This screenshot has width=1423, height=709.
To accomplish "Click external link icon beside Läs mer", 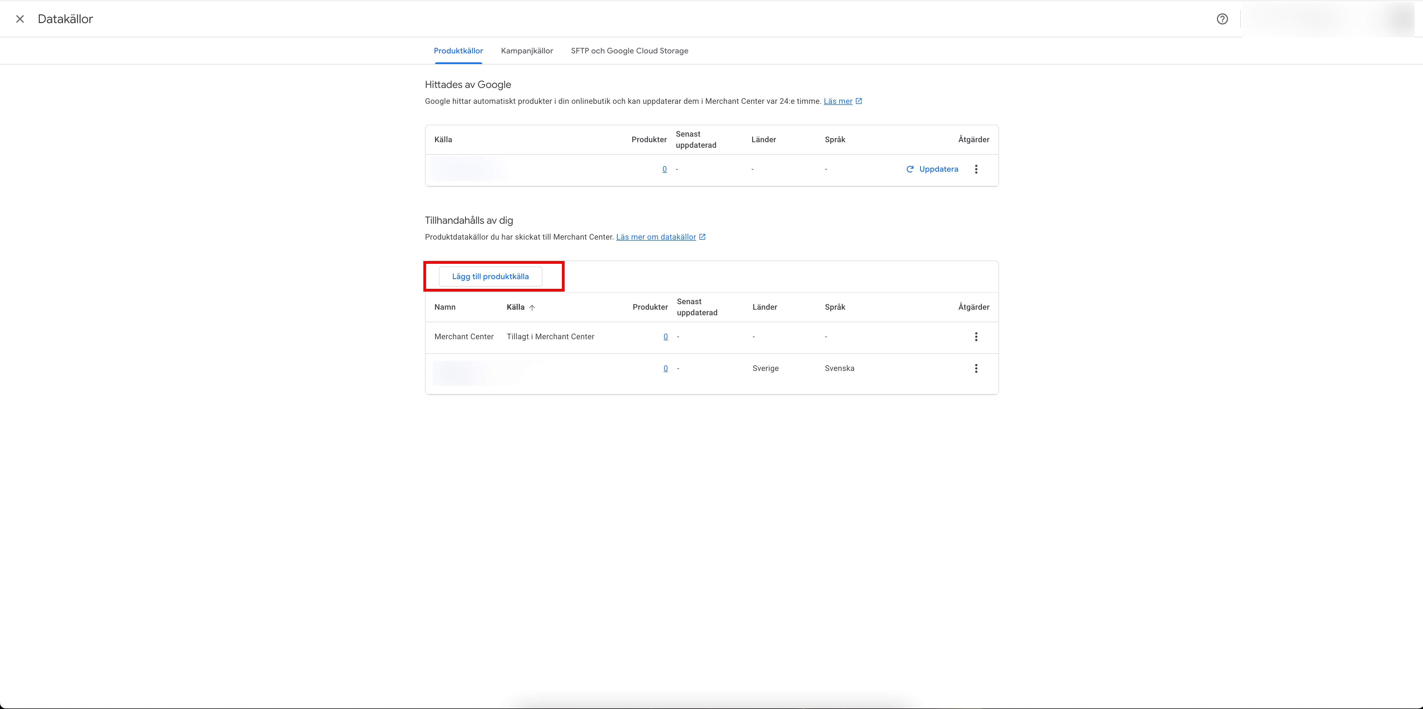I will [x=858, y=101].
